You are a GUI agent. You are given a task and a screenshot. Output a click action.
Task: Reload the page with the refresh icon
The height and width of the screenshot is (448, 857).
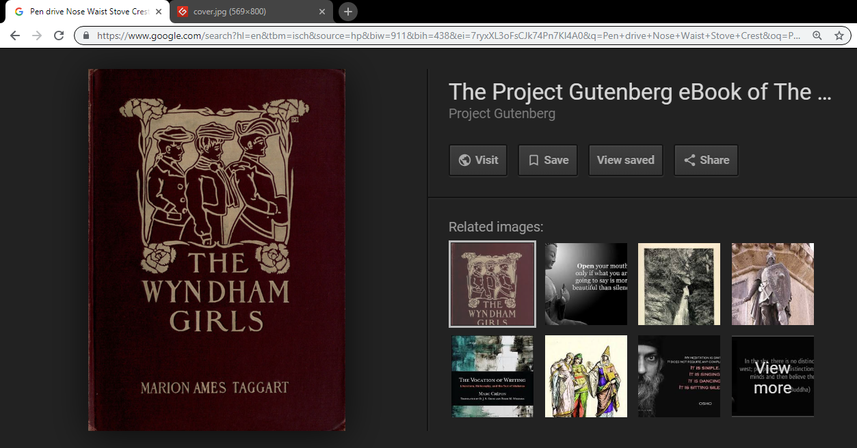(59, 36)
